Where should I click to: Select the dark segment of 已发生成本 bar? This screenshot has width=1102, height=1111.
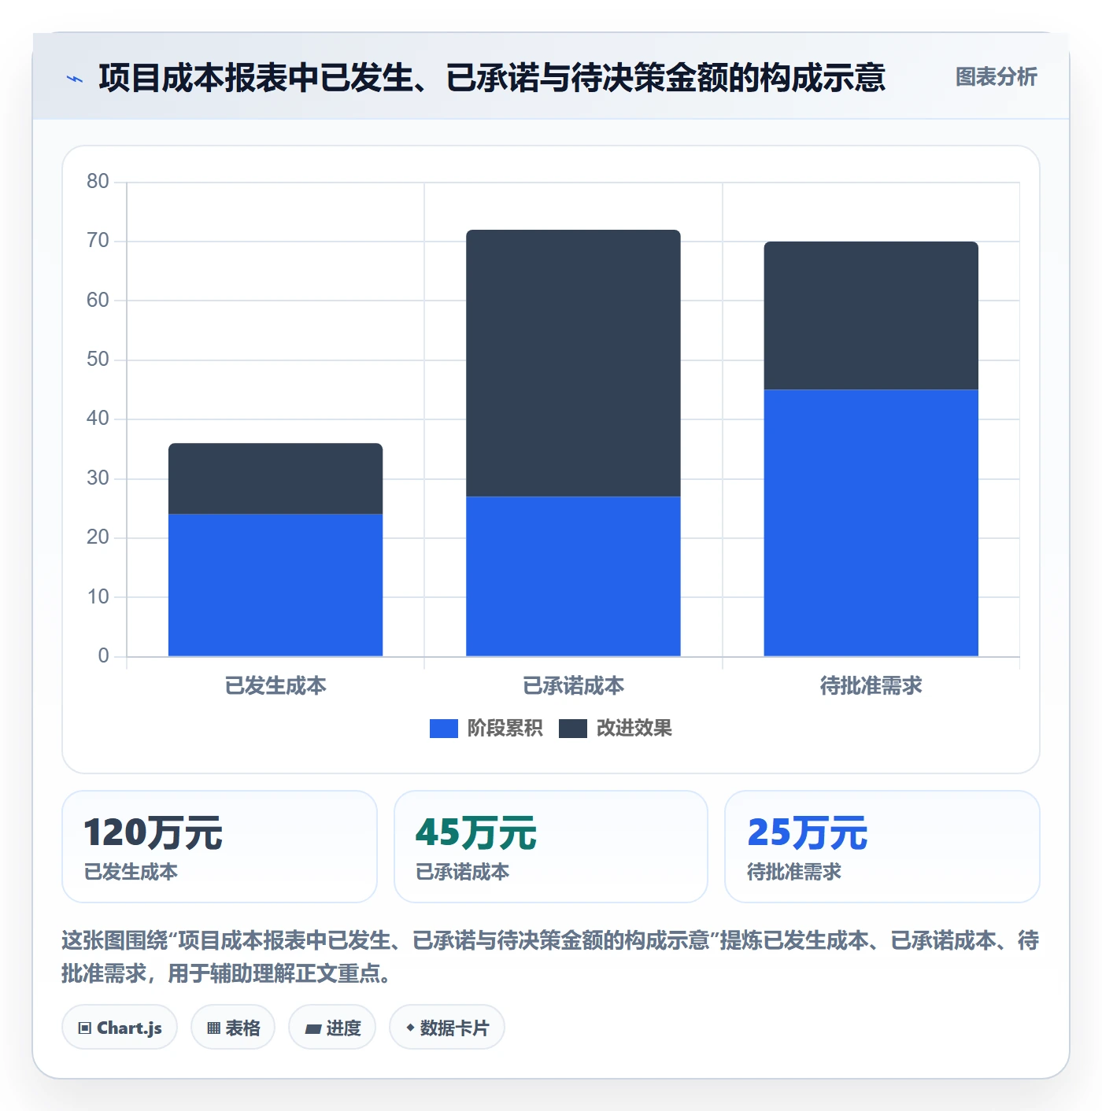coord(275,478)
